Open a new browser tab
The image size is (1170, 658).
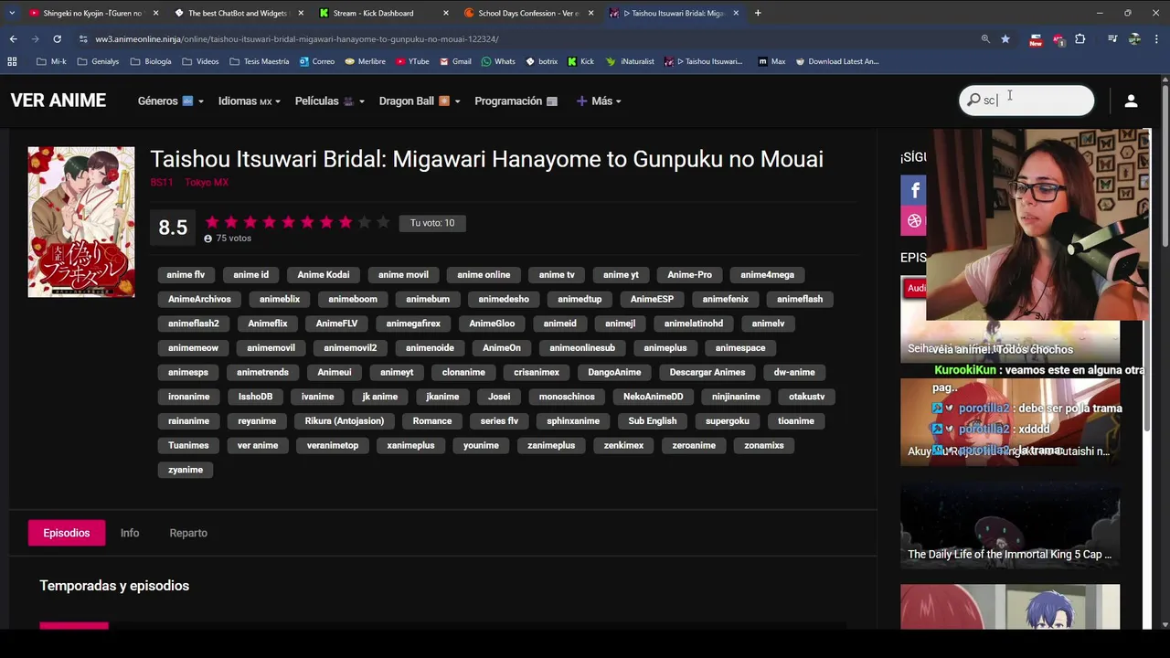tap(758, 13)
